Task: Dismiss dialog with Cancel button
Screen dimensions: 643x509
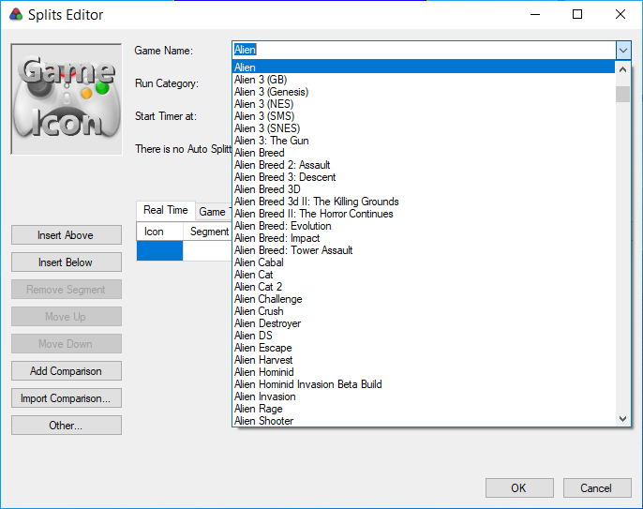Action: click(x=597, y=487)
